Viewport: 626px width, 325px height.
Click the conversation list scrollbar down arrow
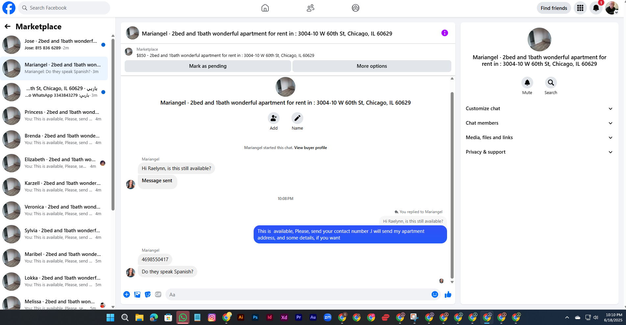point(113,307)
